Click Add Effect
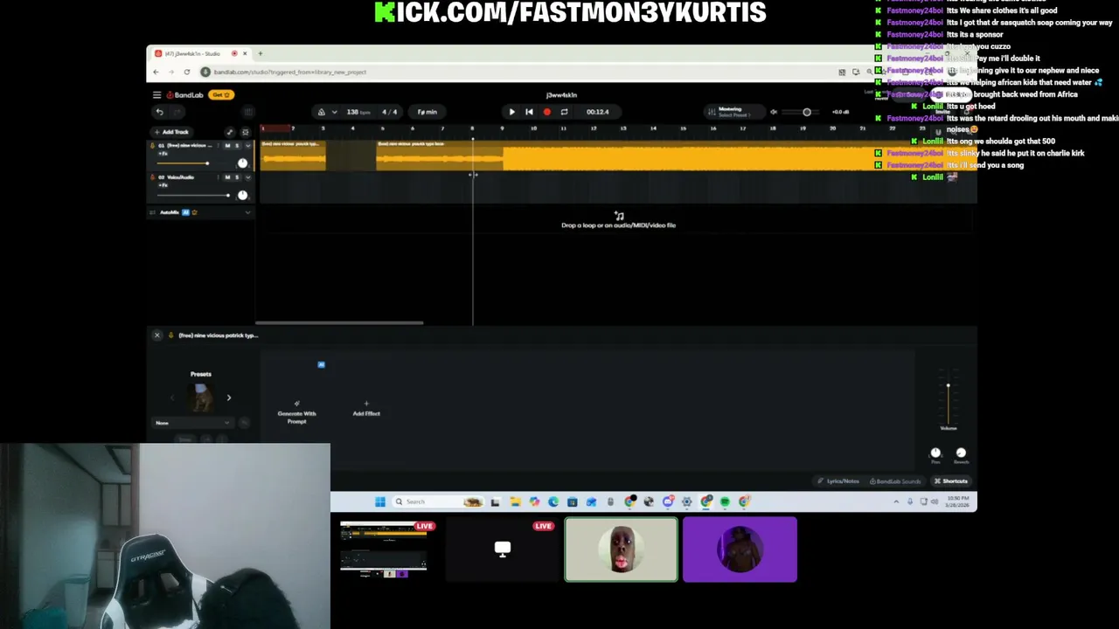Viewport: 1119px width, 629px height. click(366, 409)
